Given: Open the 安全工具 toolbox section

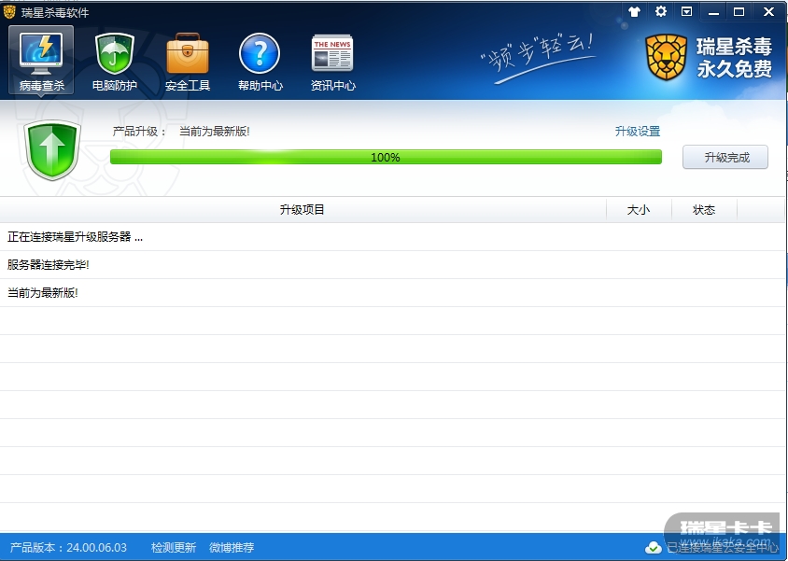Looking at the screenshot, I should point(188,62).
